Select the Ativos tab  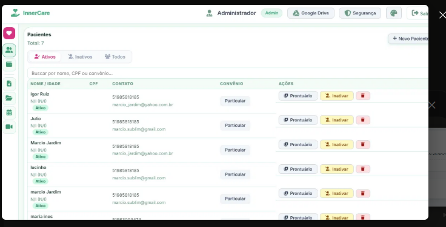tap(45, 57)
